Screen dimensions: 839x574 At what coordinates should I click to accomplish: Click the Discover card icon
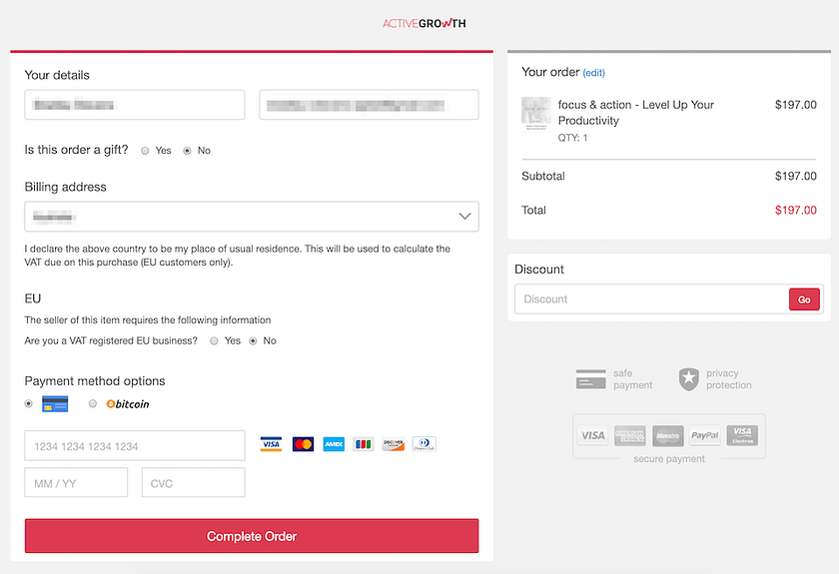tap(394, 444)
